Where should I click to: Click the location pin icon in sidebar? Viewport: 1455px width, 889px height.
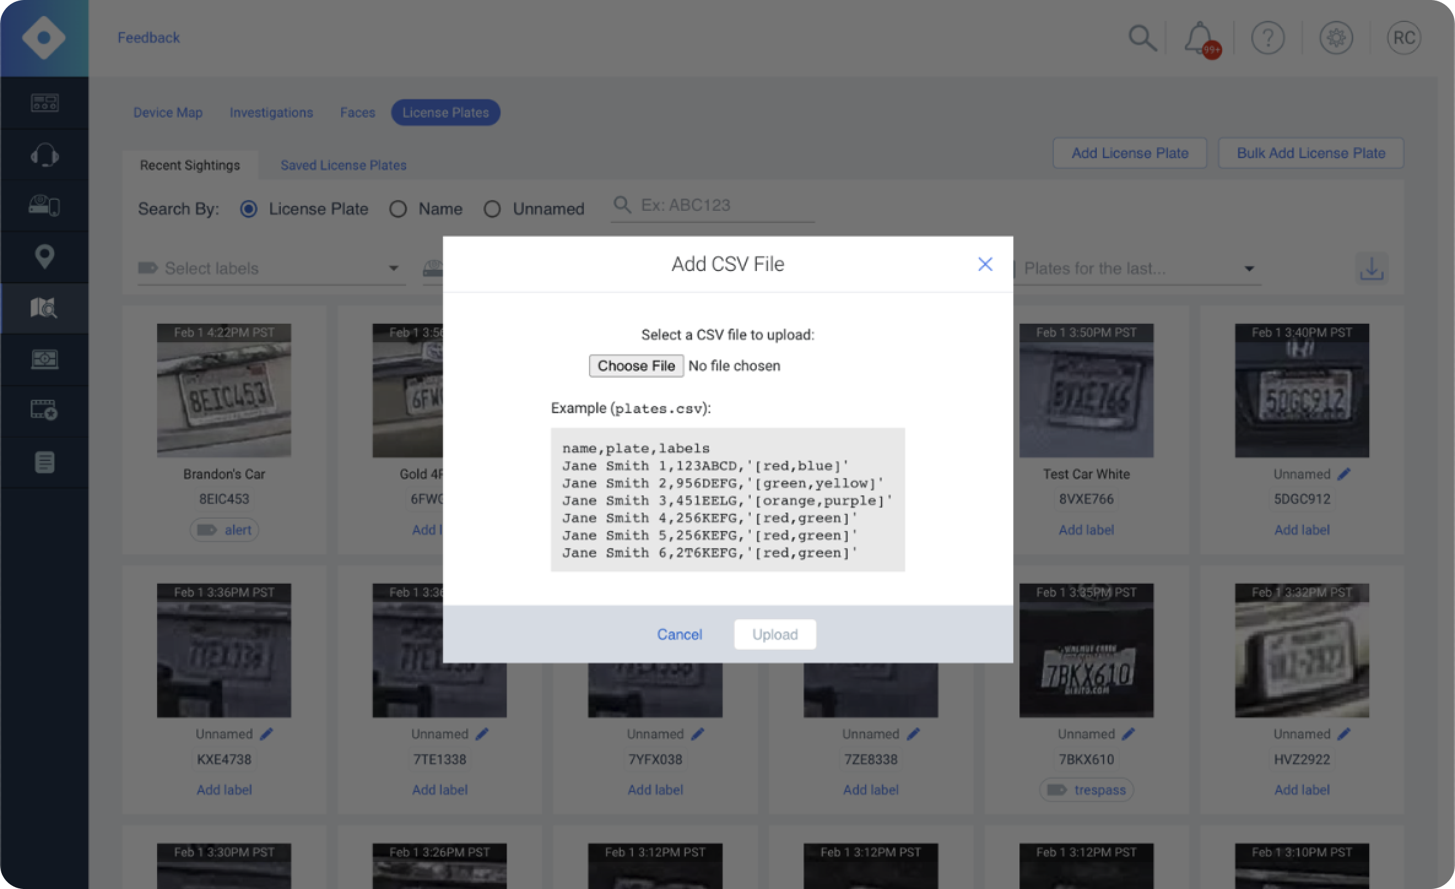click(x=44, y=256)
